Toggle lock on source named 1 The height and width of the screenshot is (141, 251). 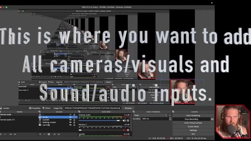point(74,115)
